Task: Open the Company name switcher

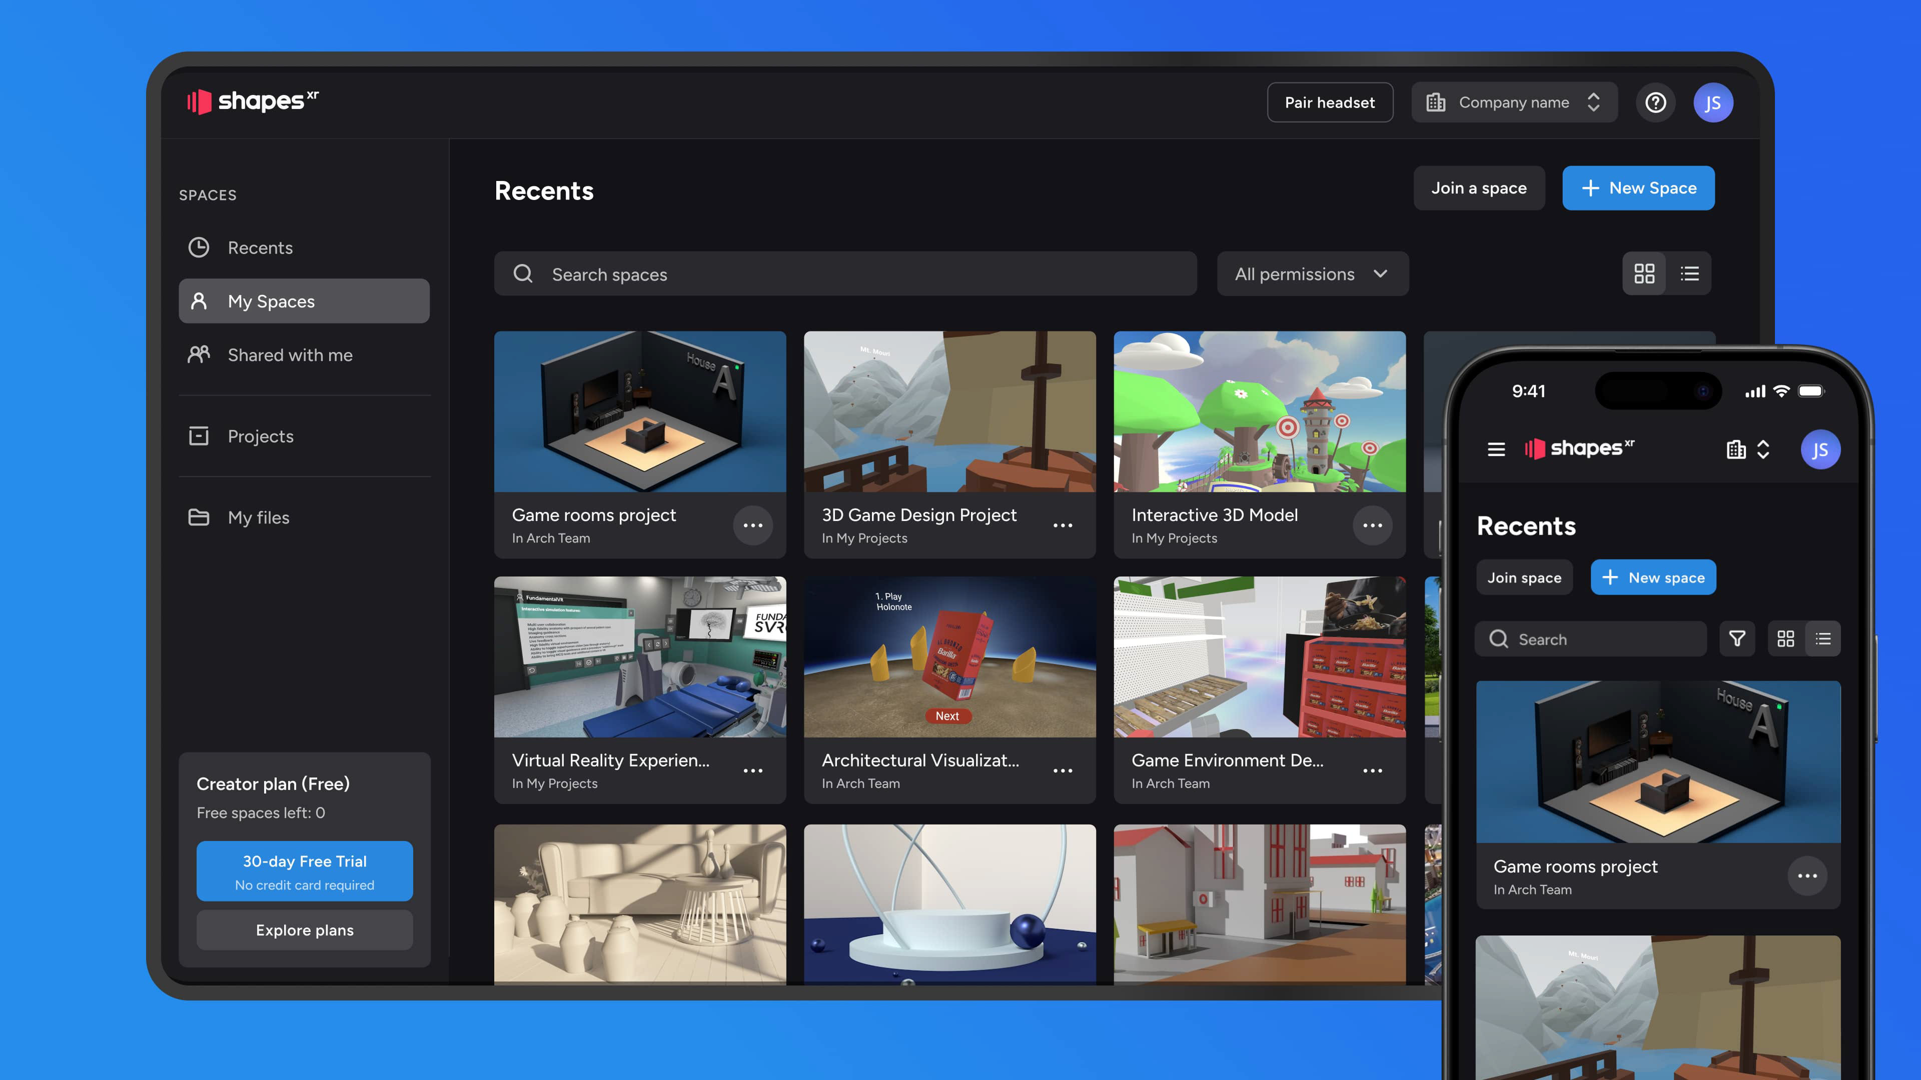Action: 1514,102
